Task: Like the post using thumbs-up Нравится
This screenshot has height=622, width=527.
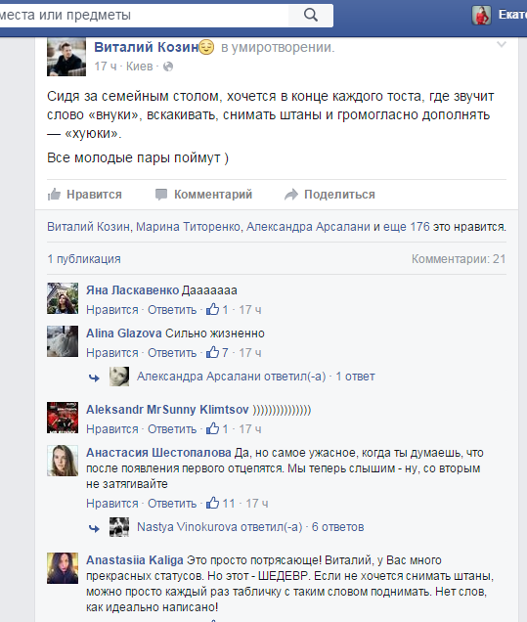Action: tap(85, 195)
